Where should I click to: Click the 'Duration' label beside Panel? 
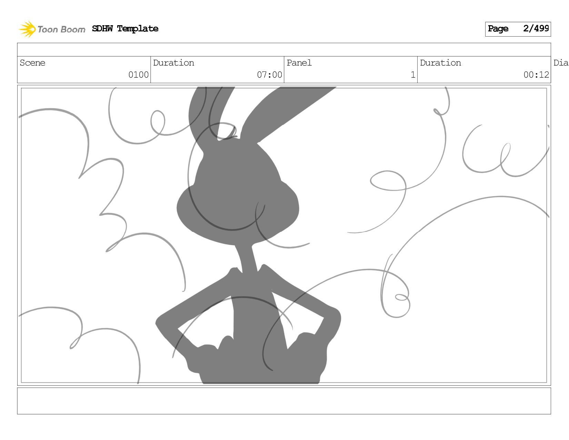click(440, 63)
